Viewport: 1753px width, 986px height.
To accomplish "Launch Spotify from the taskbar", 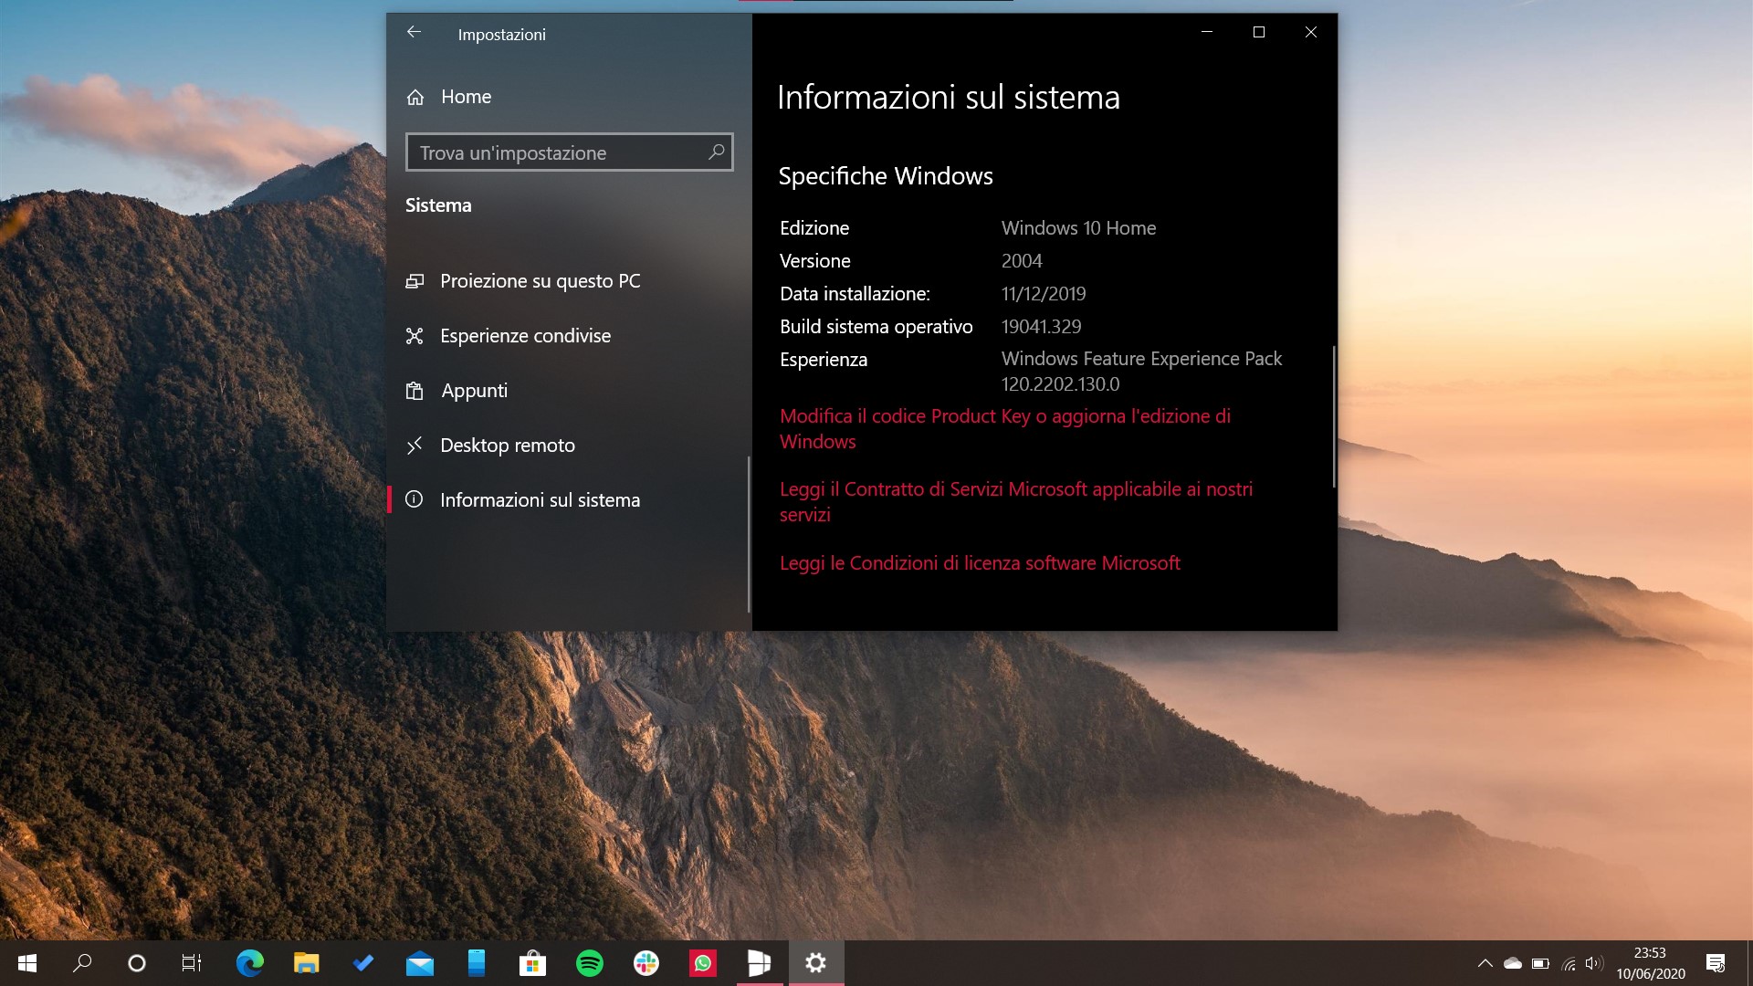I will point(590,963).
